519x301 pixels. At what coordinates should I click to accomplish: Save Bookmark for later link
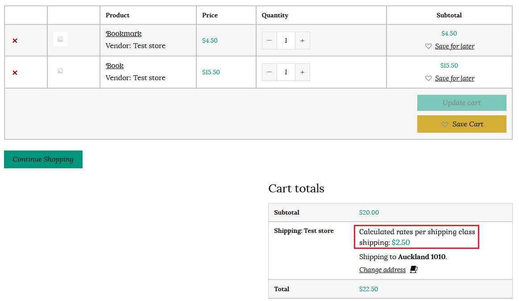tap(455, 46)
